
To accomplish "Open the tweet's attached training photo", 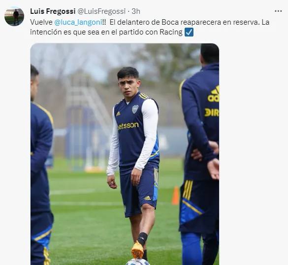I will pos(125,154).
